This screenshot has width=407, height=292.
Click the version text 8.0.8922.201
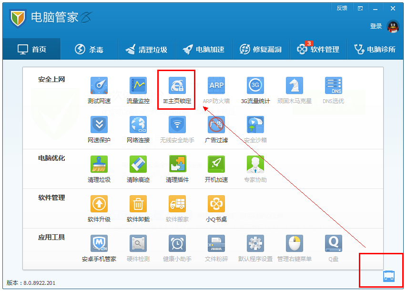coord(40,283)
